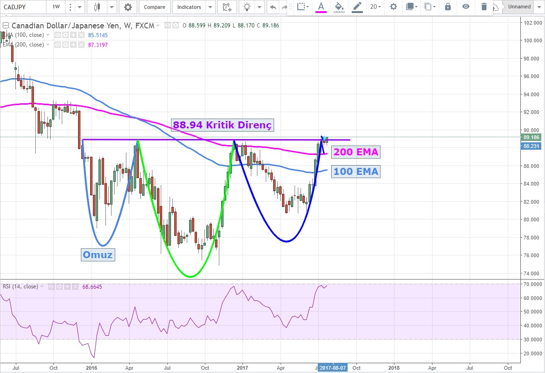Toggle visibility with the floating toolbar eye icon
545x373 pixels.
click(466, 7)
